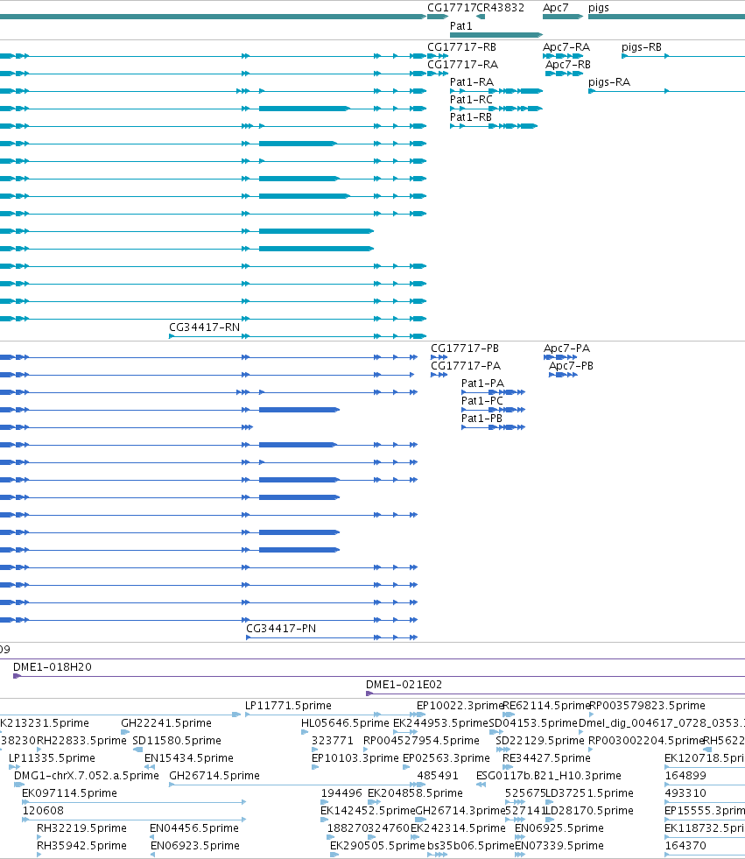Select EST EP02563.3prime
Image resolution: width=745 pixels, height=859 pixels.
[x=446, y=758]
